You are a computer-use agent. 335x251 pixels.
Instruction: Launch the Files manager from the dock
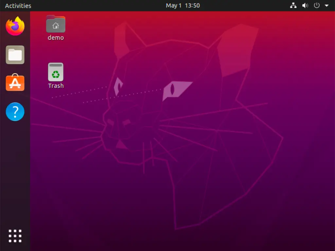(15, 55)
